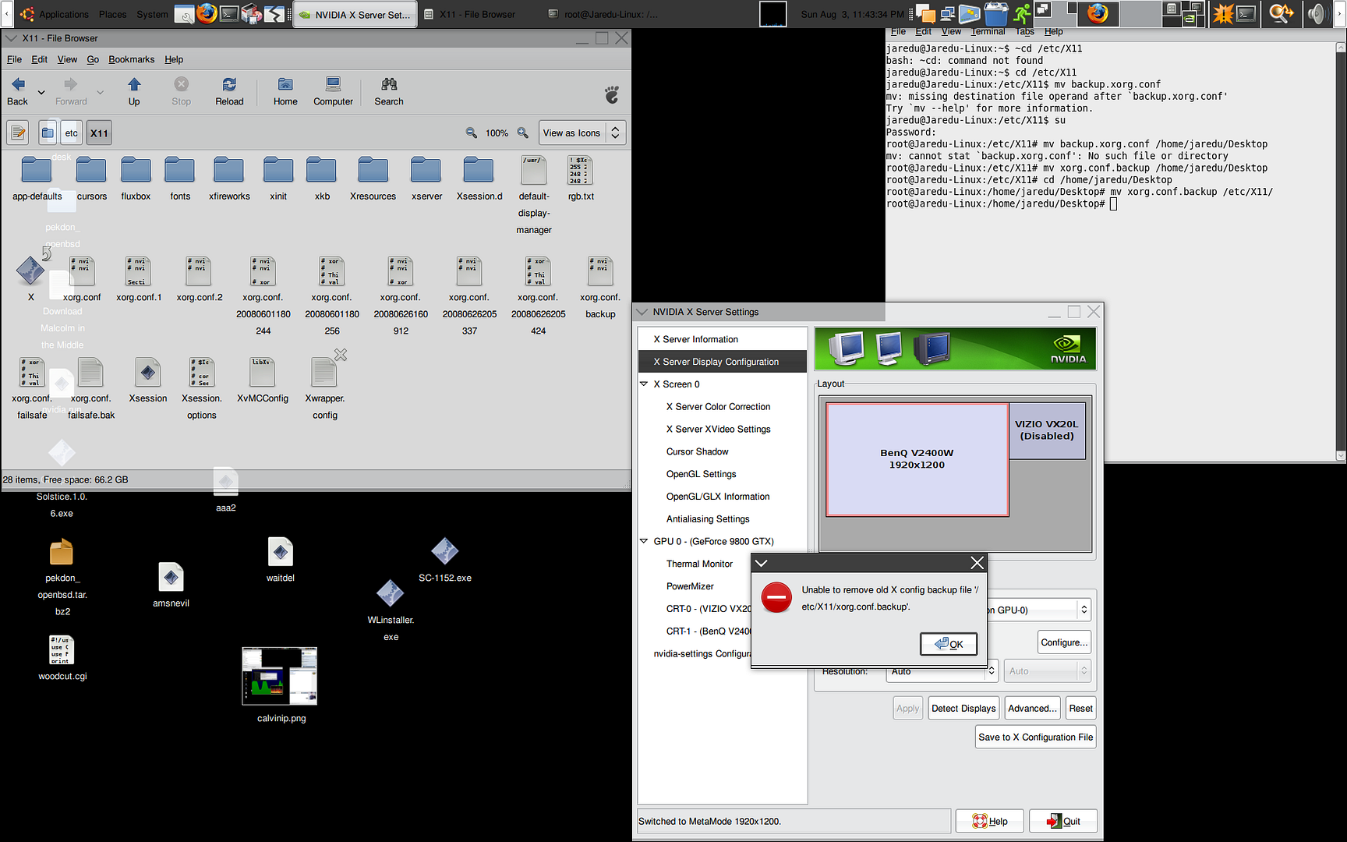The image size is (1347, 842).
Task: Click the Advanced... button
Action: click(x=1032, y=708)
